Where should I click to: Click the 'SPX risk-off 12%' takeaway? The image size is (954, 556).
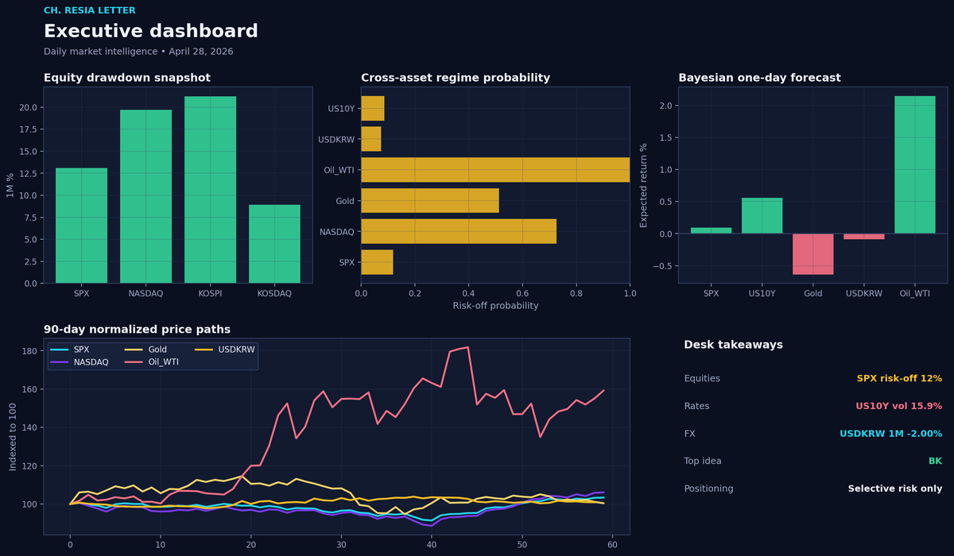pyautogui.click(x=899, y=379)
